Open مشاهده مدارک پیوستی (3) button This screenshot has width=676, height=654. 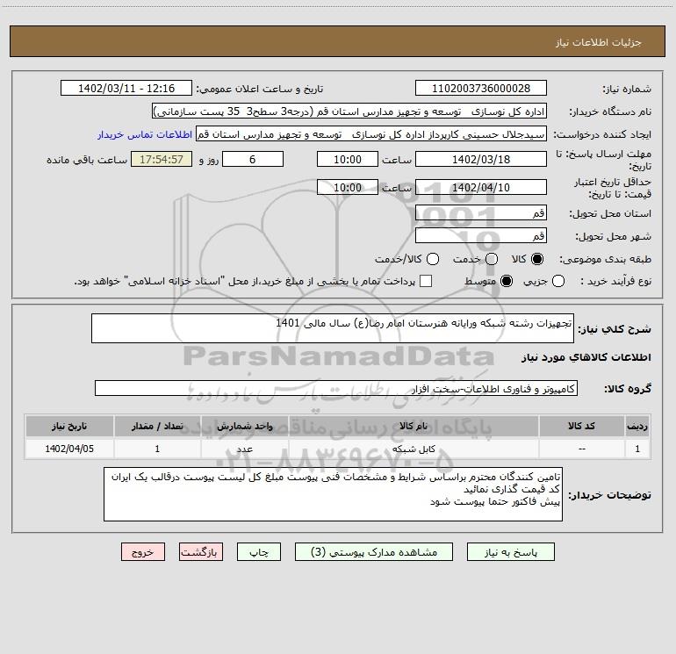pyautogui.click(x=374, y=552)
